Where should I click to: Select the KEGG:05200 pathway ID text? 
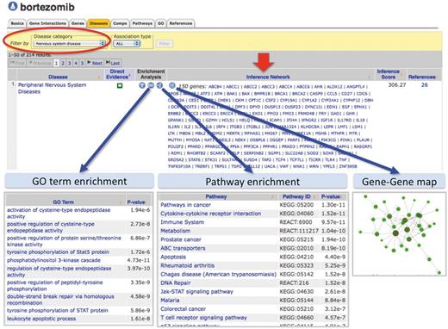(x=296, y=205)
